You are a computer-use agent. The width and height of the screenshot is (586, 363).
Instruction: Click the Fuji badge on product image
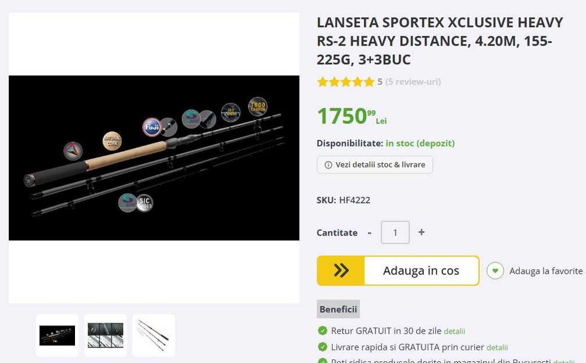click(152, 127)
